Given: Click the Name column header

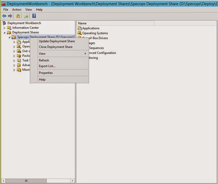Looking at the screenshot, I should pyautogui.click(x=115, y=23).
